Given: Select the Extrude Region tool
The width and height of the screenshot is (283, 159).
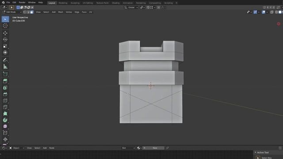Looking at the screenshot, I should [x=5, y=81].
